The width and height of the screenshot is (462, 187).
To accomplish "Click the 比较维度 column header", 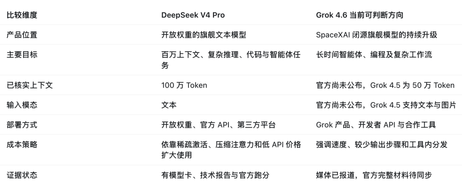I will pyautogui.click(x=22, y=15).
